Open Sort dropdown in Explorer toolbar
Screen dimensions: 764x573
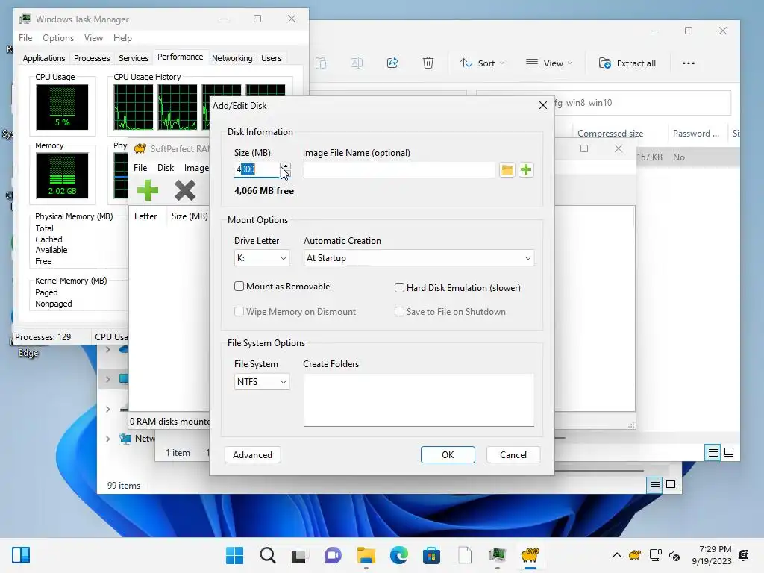483,63
